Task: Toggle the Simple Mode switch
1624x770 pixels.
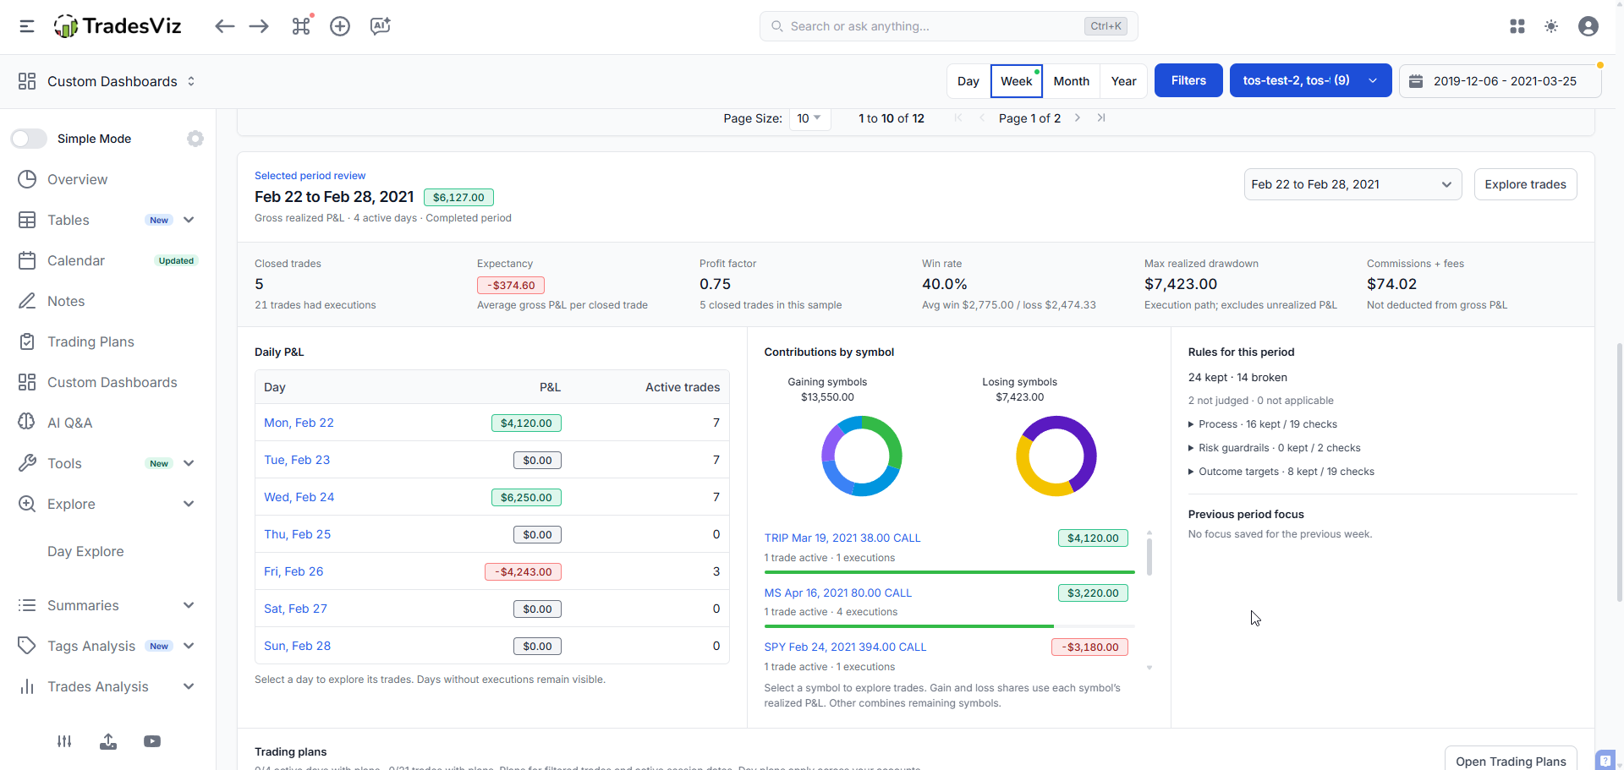Action: (x=29, y=139)
